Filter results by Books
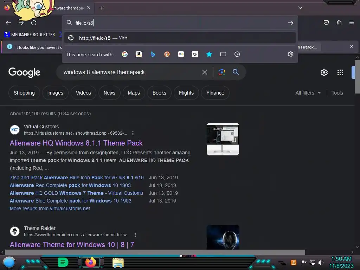This screenshot has height=270, width=360. (x=159, y=93)
